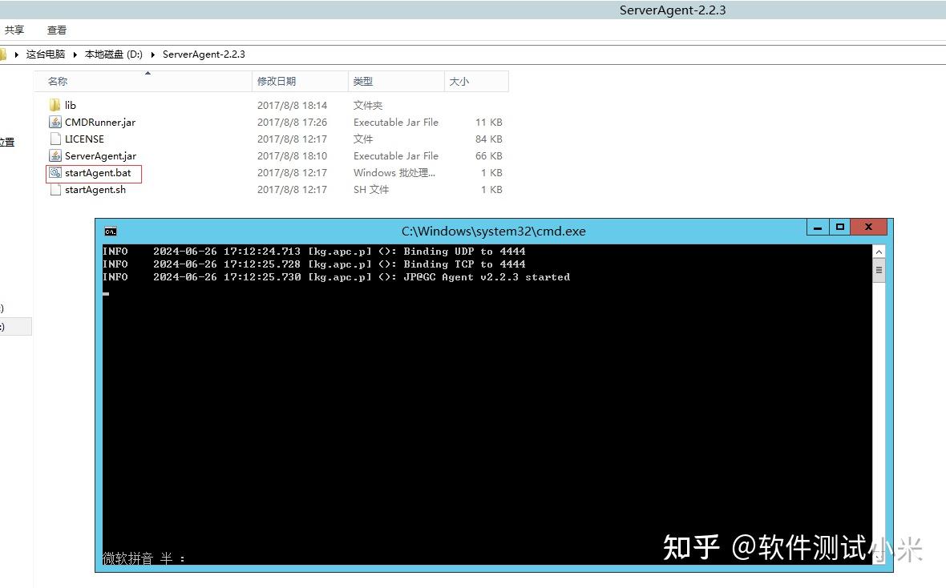
Task: Open the 共享 menu
Action: tap(14, 30)
